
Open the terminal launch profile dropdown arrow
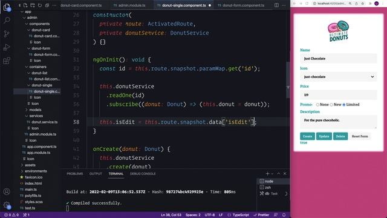272,174
